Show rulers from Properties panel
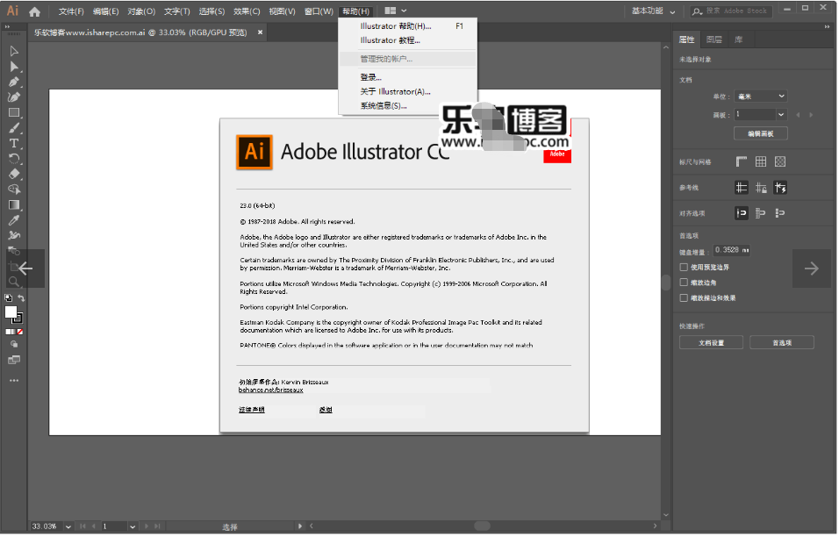839x537 pixels. 742,162
